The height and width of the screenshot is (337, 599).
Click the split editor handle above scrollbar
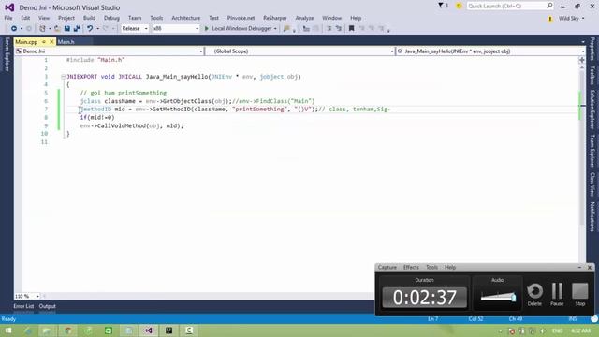coord(582,60)
